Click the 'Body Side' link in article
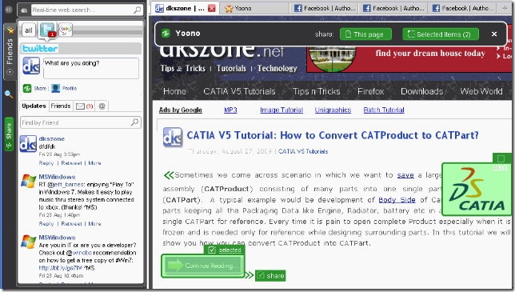Viewport: 515px width, 292px height. coord(397,200)
